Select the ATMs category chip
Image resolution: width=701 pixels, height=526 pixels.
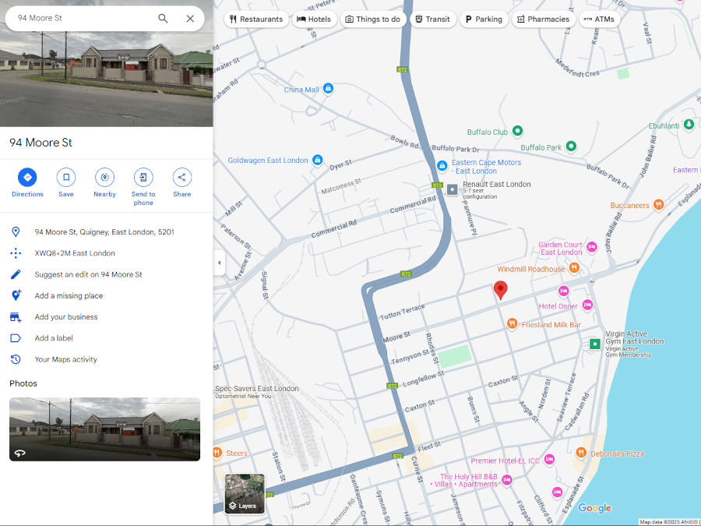[600, 19]
